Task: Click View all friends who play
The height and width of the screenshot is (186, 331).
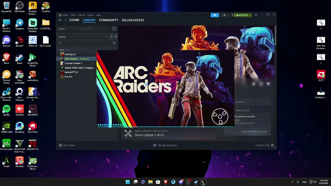Action: [x=254, y=131]
